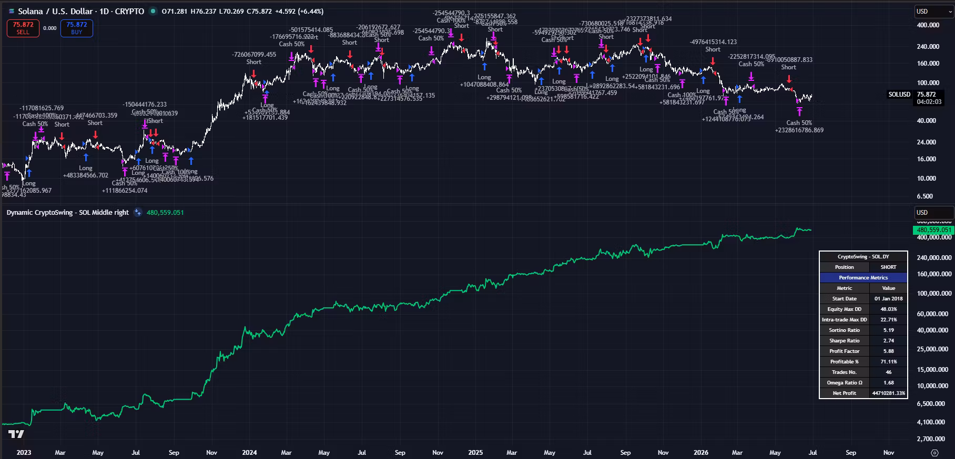This screenshot has width=955, height=459.
Task: Click the 2024 label on the time axis
Action: click(249, 452)
